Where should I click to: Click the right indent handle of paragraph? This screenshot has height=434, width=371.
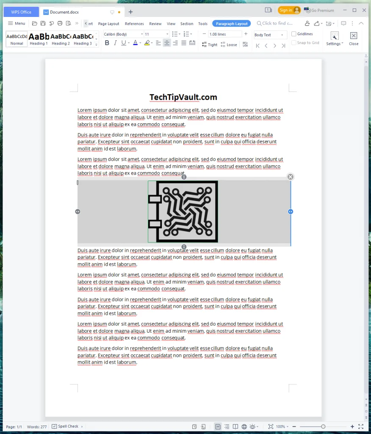click(x=291, y=211)
